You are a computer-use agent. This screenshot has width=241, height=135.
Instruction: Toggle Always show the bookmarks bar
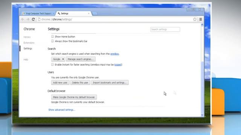pos(52,41)
